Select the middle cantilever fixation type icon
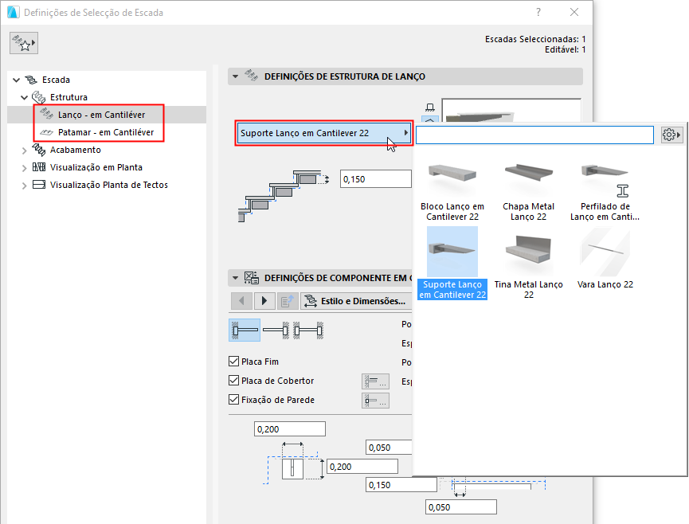Viewport: 689px width, 524px height. coord(275,329)
